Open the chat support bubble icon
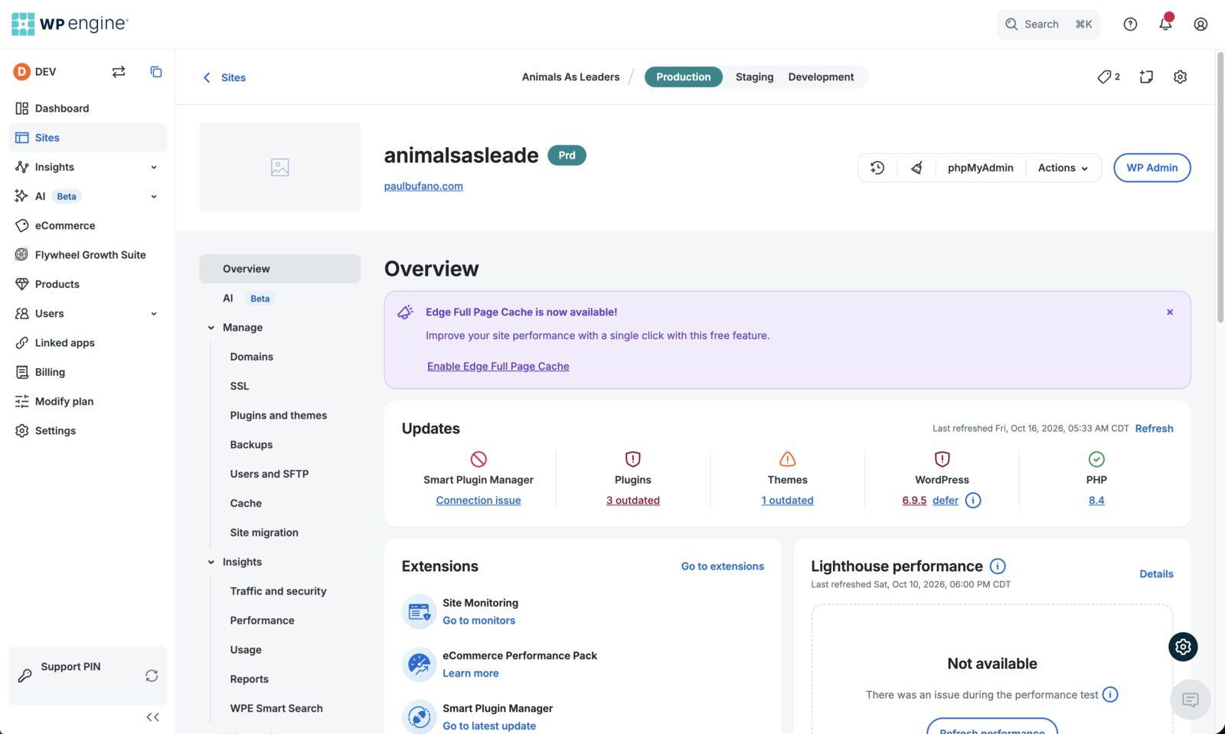Viewport: 1225px width, 734px height. click(1190, 700)
